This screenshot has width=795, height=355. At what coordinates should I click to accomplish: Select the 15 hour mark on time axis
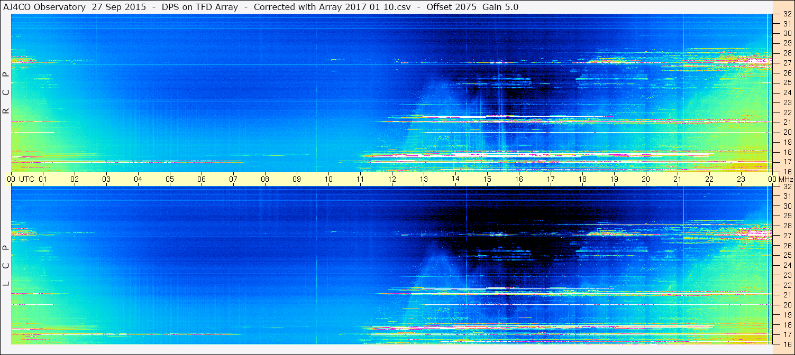(487, 179)
